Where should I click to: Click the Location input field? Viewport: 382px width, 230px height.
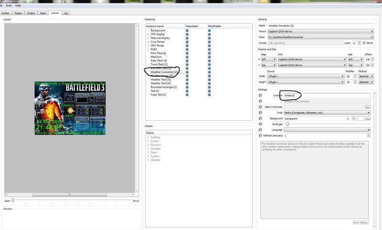click(327, 95)
